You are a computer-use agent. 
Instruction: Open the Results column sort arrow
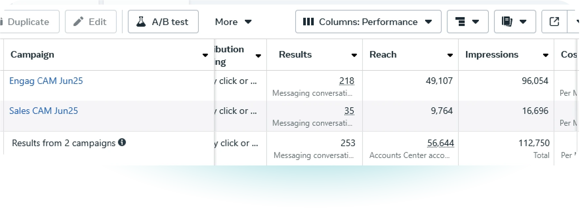coord(354,55)
